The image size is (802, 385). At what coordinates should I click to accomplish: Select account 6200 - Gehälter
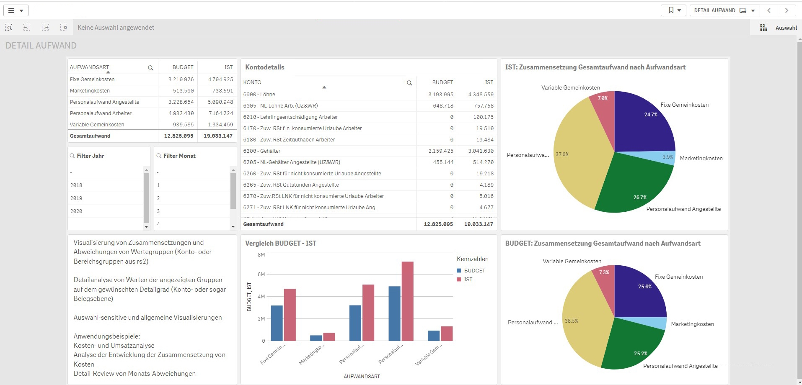coord(369,151)
